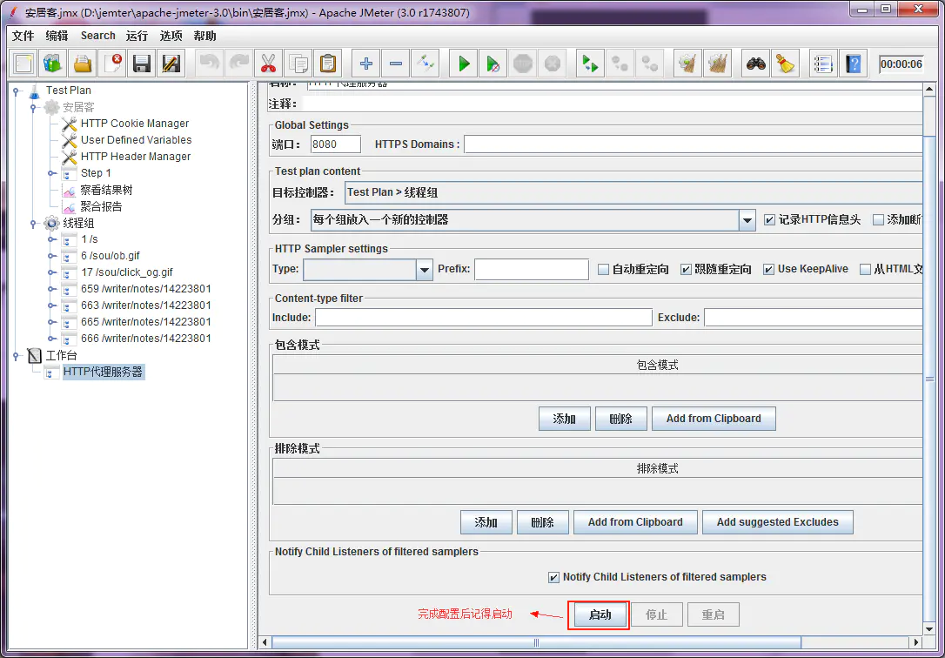Click the Clear broom icon
945x658 pixels.
tap(687, 64)
